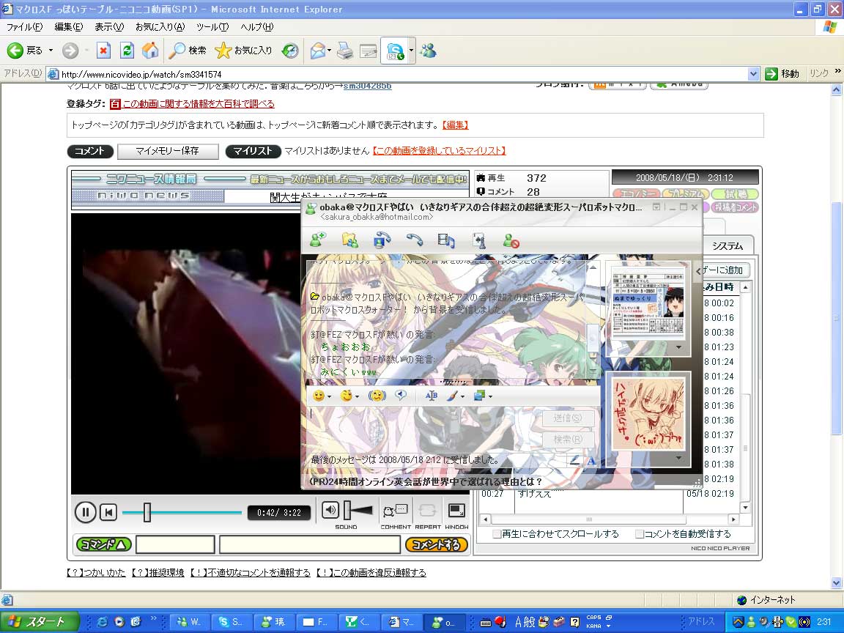Click マイメモリー保存 button
Screen dimensions: 844x633
coord(167,151)
